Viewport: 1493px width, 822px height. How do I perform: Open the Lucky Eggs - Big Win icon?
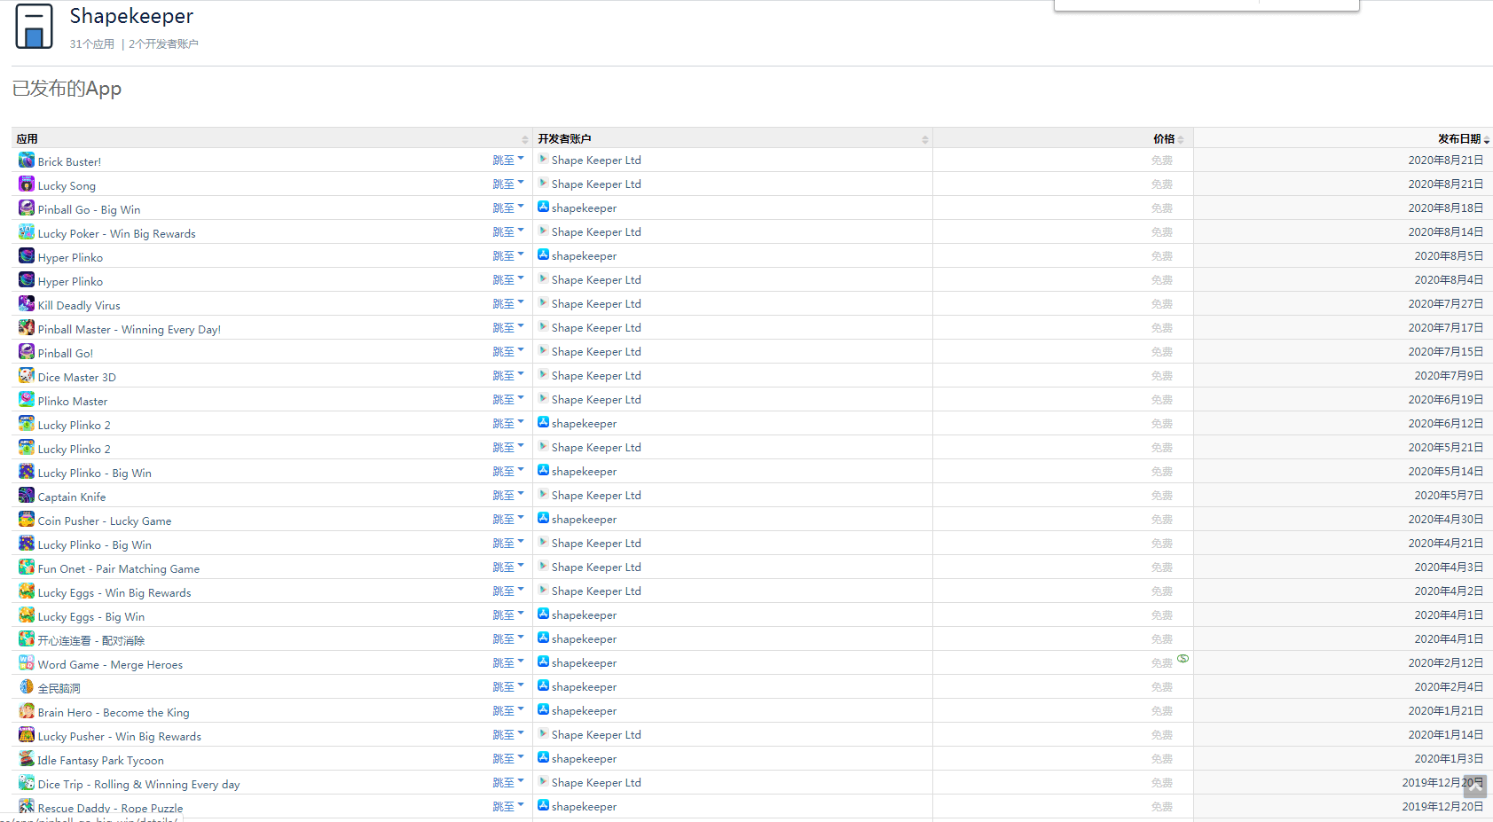(27, 615)
